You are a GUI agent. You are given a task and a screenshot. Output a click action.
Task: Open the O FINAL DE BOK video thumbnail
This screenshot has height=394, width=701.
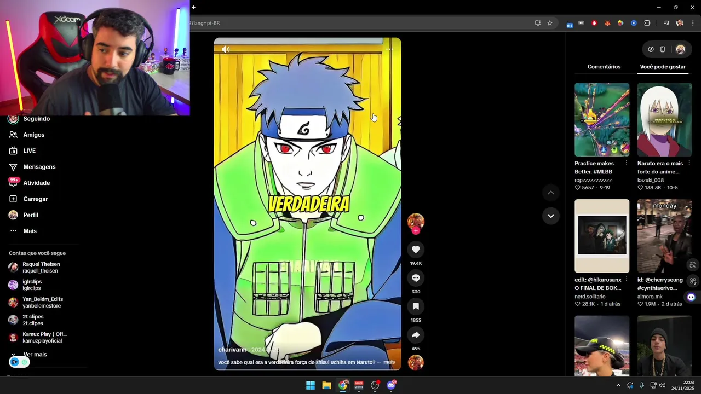point(602,236)
